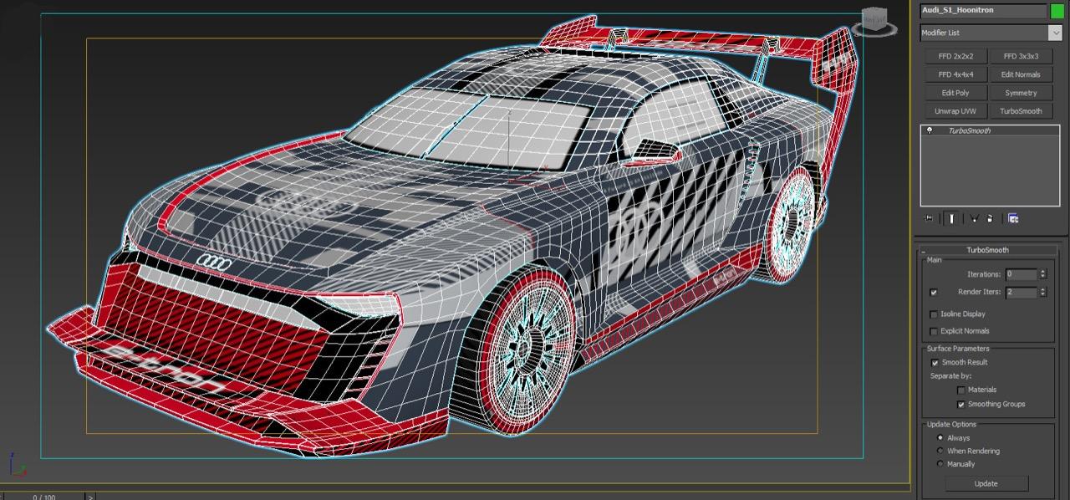1070x500 pixels.
Task: Increment the Iterations spinner arrows
Action: pyautogui.click(x=1042, y=272)
